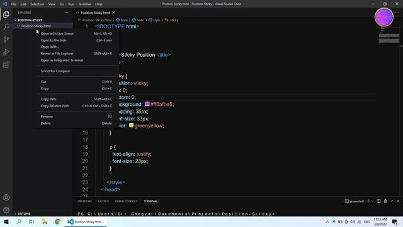Open the Windows Start menu
The height and width of the screenshot is (227, 403).
click(x=6, y=221)
